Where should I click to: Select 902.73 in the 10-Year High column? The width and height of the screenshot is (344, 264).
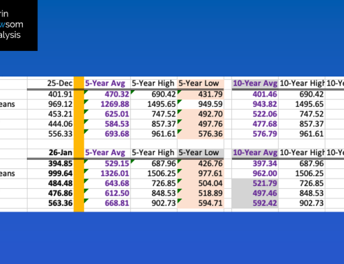point(301,203)
